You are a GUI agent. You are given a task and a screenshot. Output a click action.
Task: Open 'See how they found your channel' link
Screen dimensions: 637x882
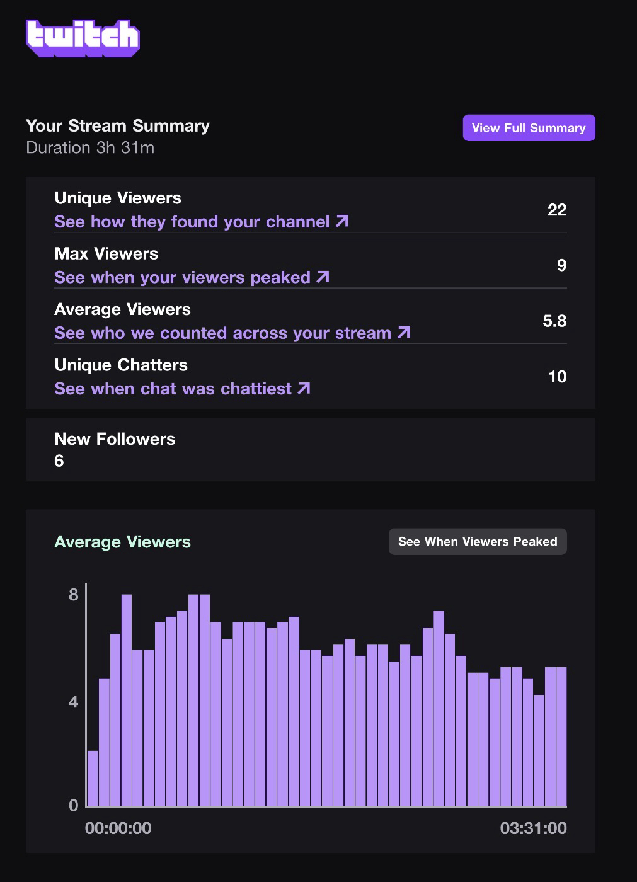pos(192,222)
